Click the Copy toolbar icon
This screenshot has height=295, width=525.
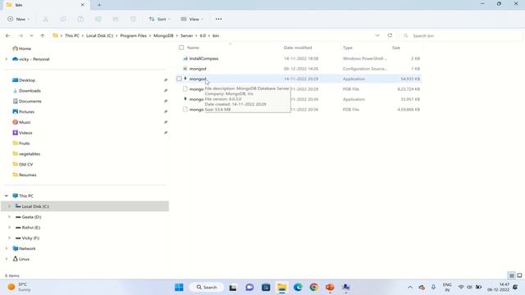pos(63,19)
